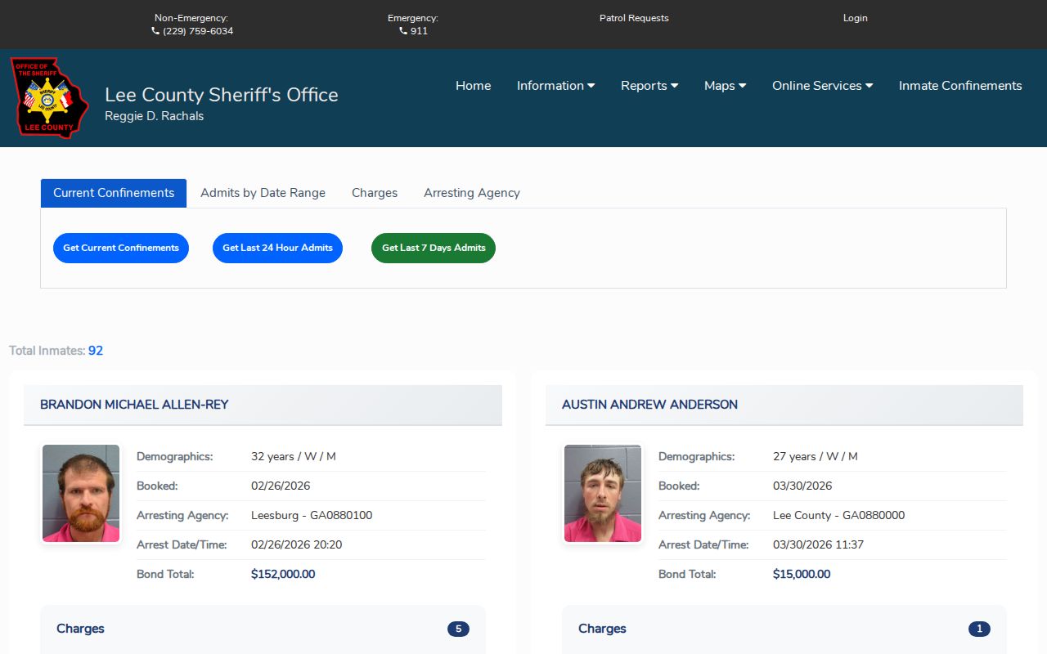Click arresting agency Lee County - GA0880000
Screen dimensions: 1047x654
pos(838,515)
